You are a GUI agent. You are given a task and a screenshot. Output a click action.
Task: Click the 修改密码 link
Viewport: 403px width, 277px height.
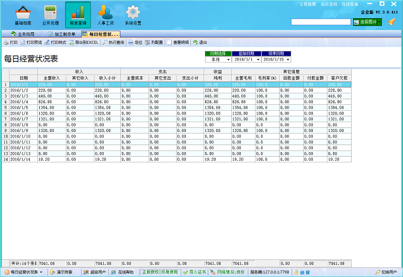(329, 4)
